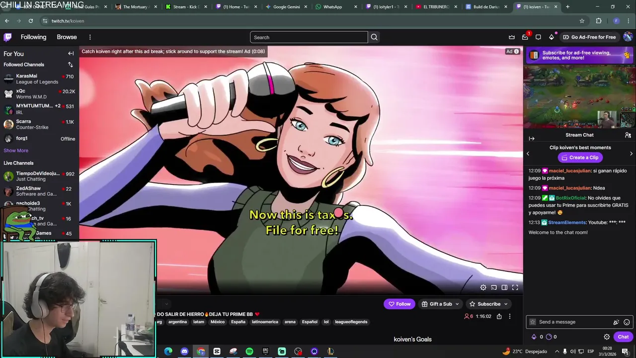
Task: Open the whispers speech-bubble icon
Action: [x=538, y=37]
